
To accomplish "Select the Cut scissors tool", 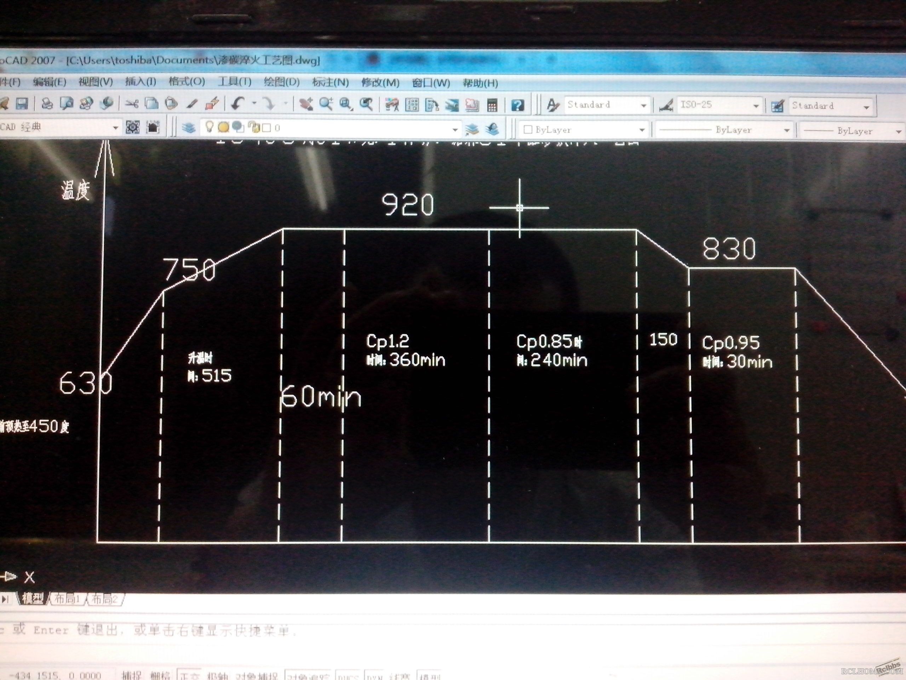I will click(132, 104).
